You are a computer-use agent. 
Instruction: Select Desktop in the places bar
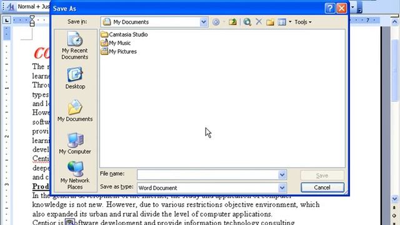click(x=75, y=78)
